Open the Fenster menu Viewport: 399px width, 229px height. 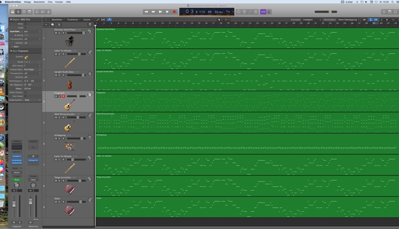coord(59,2)
